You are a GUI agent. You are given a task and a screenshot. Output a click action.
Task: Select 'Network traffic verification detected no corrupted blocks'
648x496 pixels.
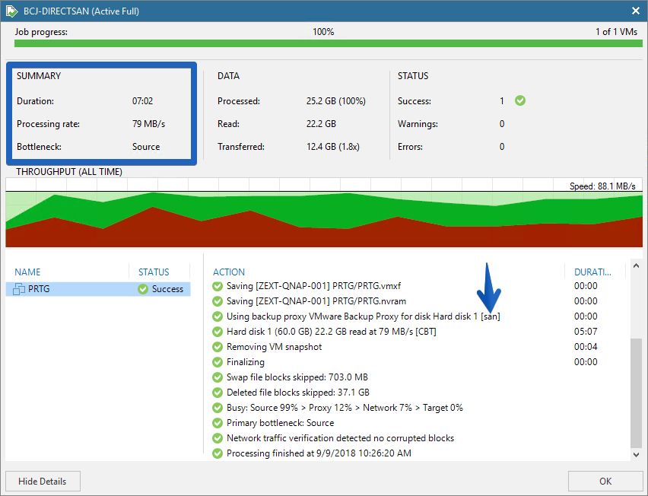tap(340, 438)
